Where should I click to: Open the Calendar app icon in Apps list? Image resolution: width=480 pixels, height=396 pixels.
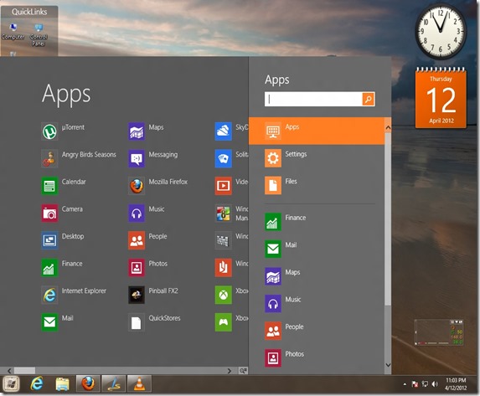click(x=49, y=186)
